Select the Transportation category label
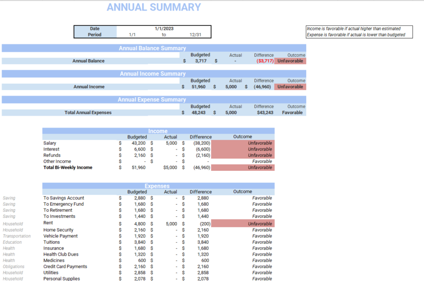Image resolution: width=424 pixels, height=281 pixels. click(17, 236)
